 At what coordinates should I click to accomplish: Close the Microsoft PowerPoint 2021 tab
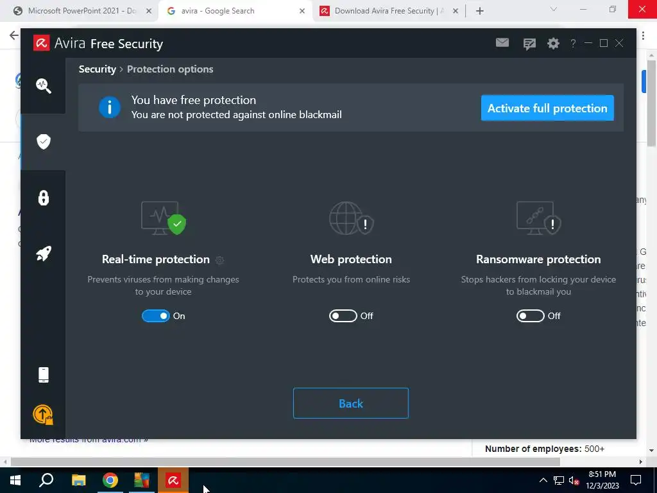click(149, 12)
